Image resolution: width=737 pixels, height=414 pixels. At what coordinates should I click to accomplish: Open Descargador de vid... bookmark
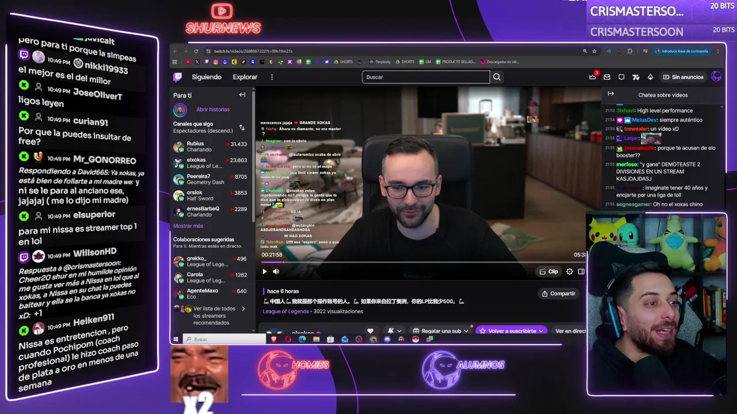[x=500, y=62]
